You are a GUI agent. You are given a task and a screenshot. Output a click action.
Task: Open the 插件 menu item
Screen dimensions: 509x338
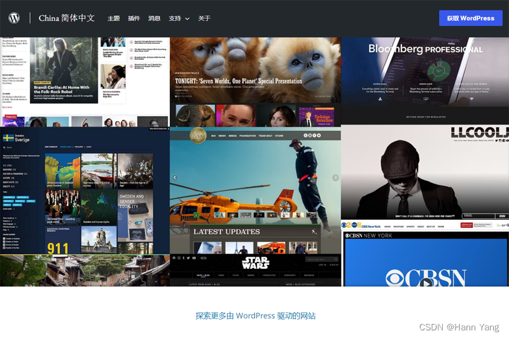point(134,18)
